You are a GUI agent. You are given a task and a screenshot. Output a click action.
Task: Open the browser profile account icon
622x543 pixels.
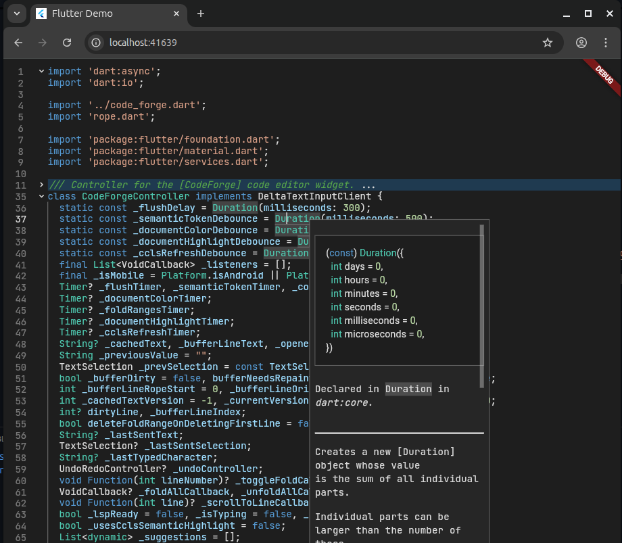(581, 42)
